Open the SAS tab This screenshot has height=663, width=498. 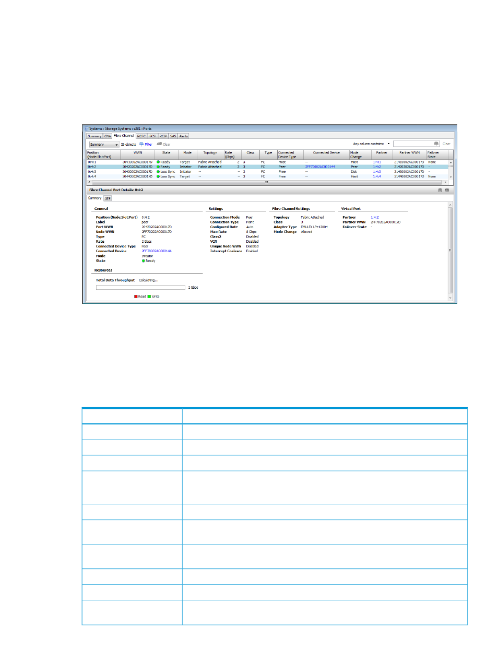point(173,136)
